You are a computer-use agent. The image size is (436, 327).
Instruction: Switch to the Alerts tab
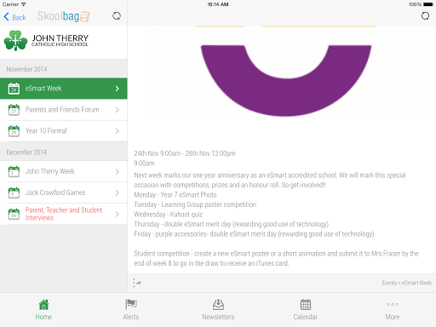click(x=131, y=310)
